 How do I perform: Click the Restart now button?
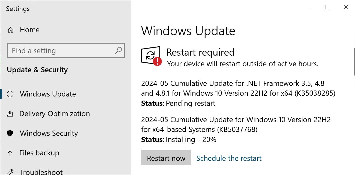(x=166, y=158)
